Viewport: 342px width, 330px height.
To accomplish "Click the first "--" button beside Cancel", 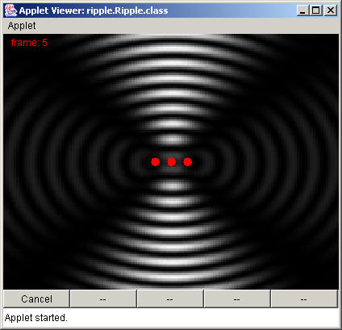I will click(103, 299).
